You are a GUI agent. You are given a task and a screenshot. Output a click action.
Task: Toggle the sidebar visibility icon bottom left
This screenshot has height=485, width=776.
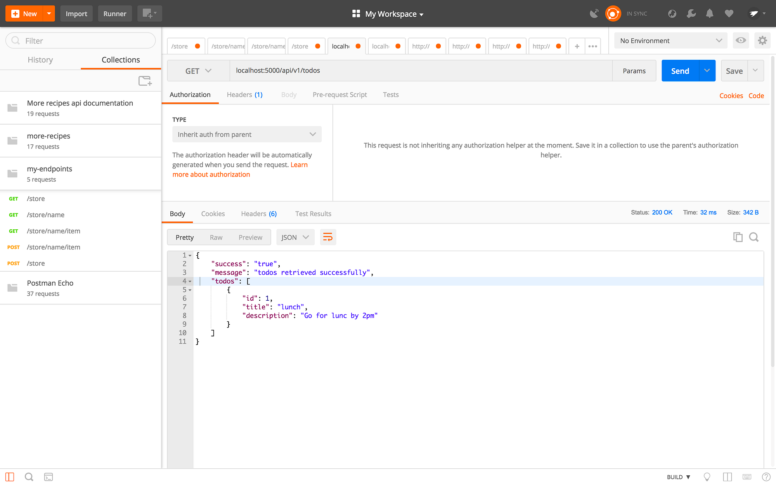(x=10, y=477)
